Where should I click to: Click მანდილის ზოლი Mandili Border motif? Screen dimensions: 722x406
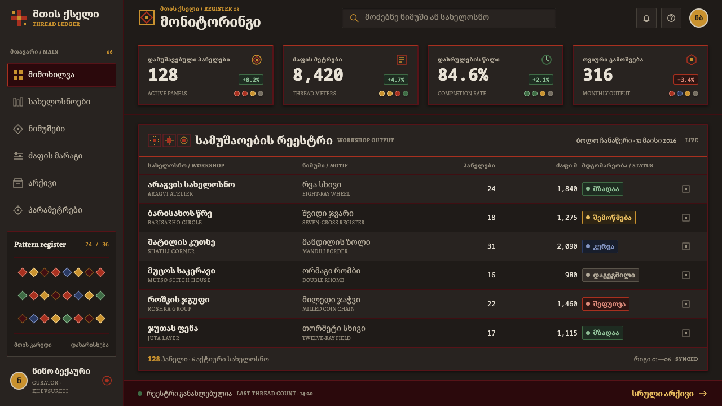tap(336, 246)
